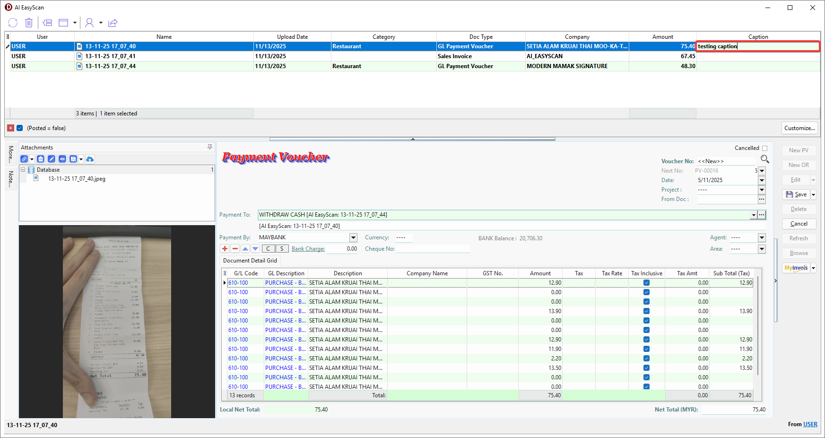The width and height of the screenshot is (825, 438).
Task: Toggle the Cancelled checkbox
Action: pyautogui.click(x=764, y=148)
